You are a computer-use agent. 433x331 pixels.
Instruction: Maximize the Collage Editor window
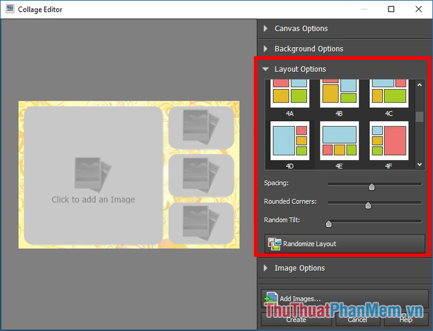point(391,9)
